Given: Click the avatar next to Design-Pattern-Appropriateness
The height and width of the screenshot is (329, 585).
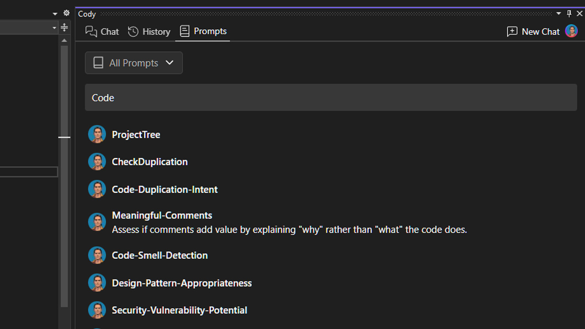Looking at the screenshot, I should 97,283.
